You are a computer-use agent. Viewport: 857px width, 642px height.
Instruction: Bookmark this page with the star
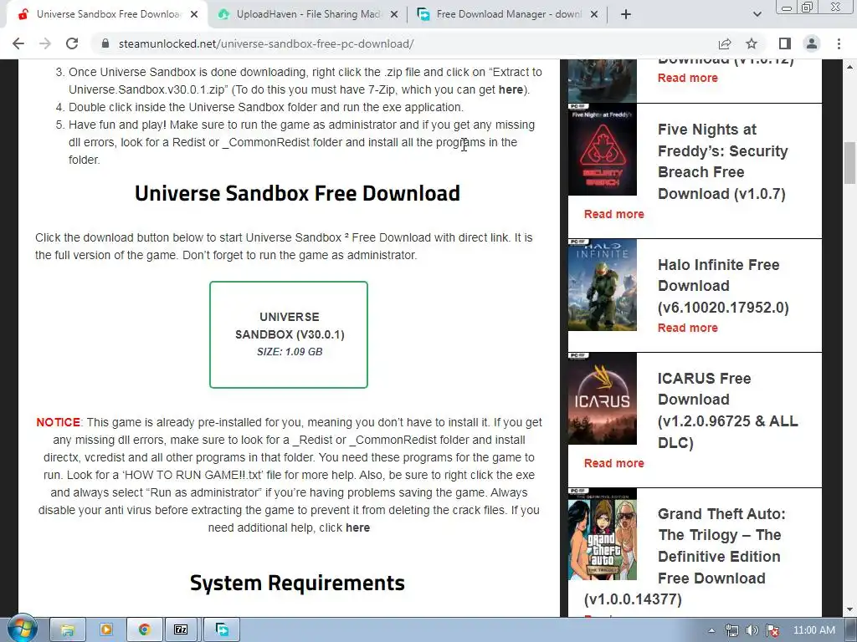[752, 43]
